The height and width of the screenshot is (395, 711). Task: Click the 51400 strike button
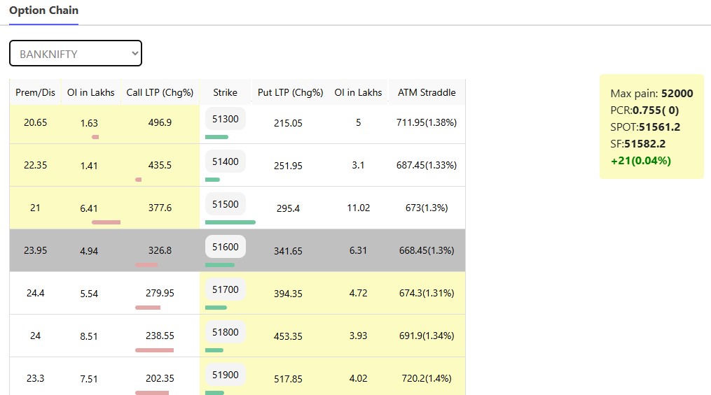[226, 161]
